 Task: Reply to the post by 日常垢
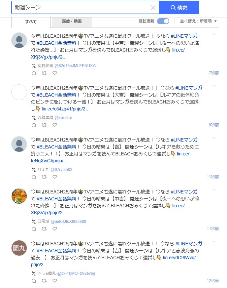click(34, 229)
